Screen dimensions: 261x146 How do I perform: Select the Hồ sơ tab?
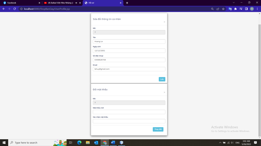103,3
